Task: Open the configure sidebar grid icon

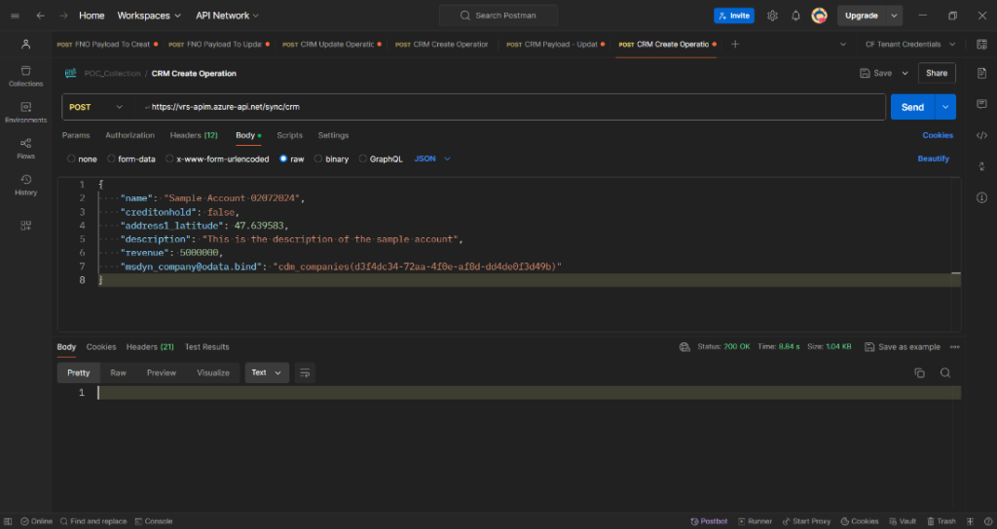Action: point(26,226)
